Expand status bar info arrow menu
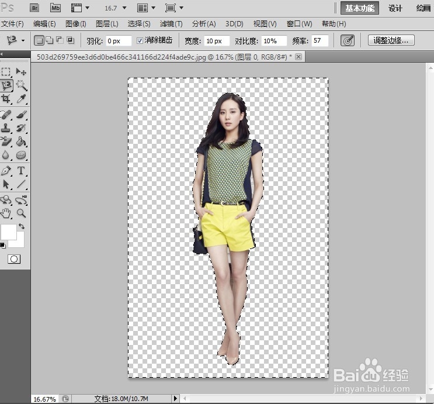This screenshot has height=404, width=434. pos(175,399)
